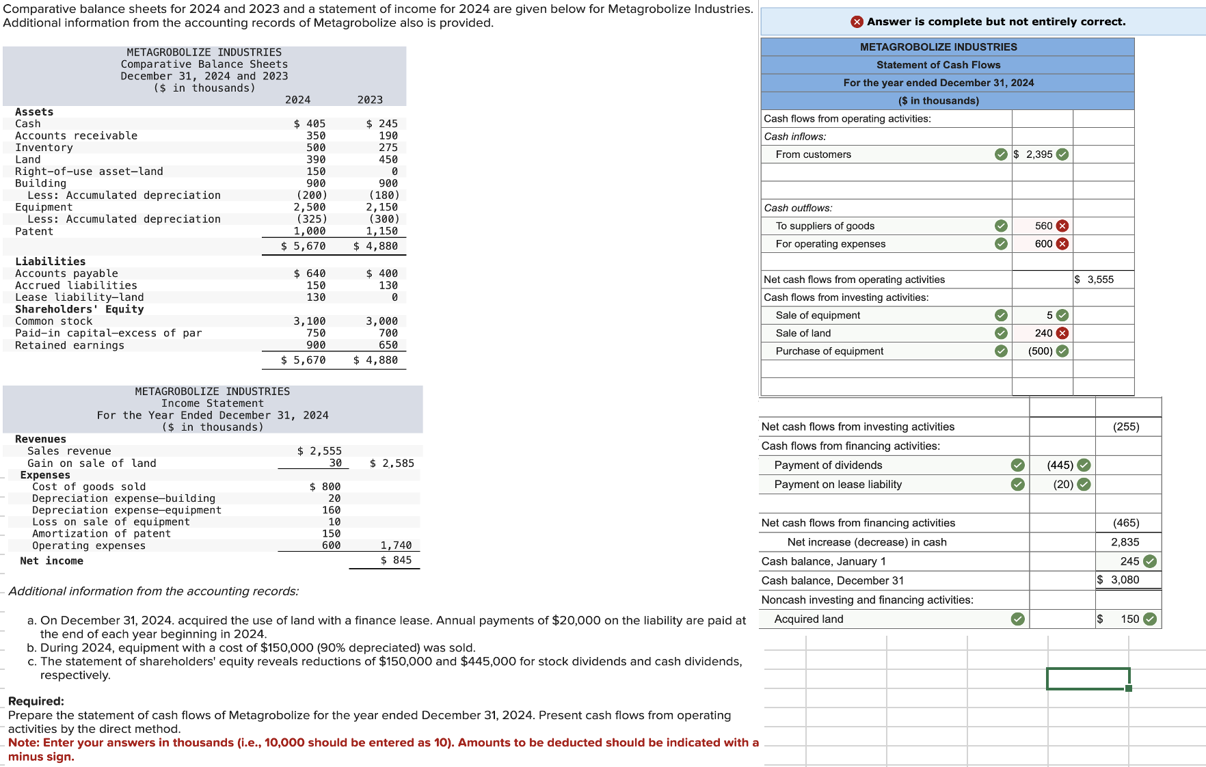Click the green check beside Payment on lease liability
The width and height of the screenshot is (1206, 767).
1019,484
